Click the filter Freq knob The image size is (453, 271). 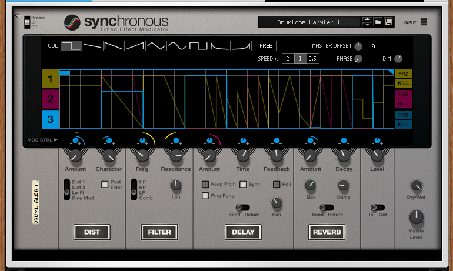click(x=142, y=156)
